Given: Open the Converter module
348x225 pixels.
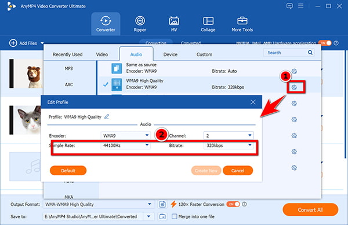Looking at the screenshot, I should coord(106,24).
